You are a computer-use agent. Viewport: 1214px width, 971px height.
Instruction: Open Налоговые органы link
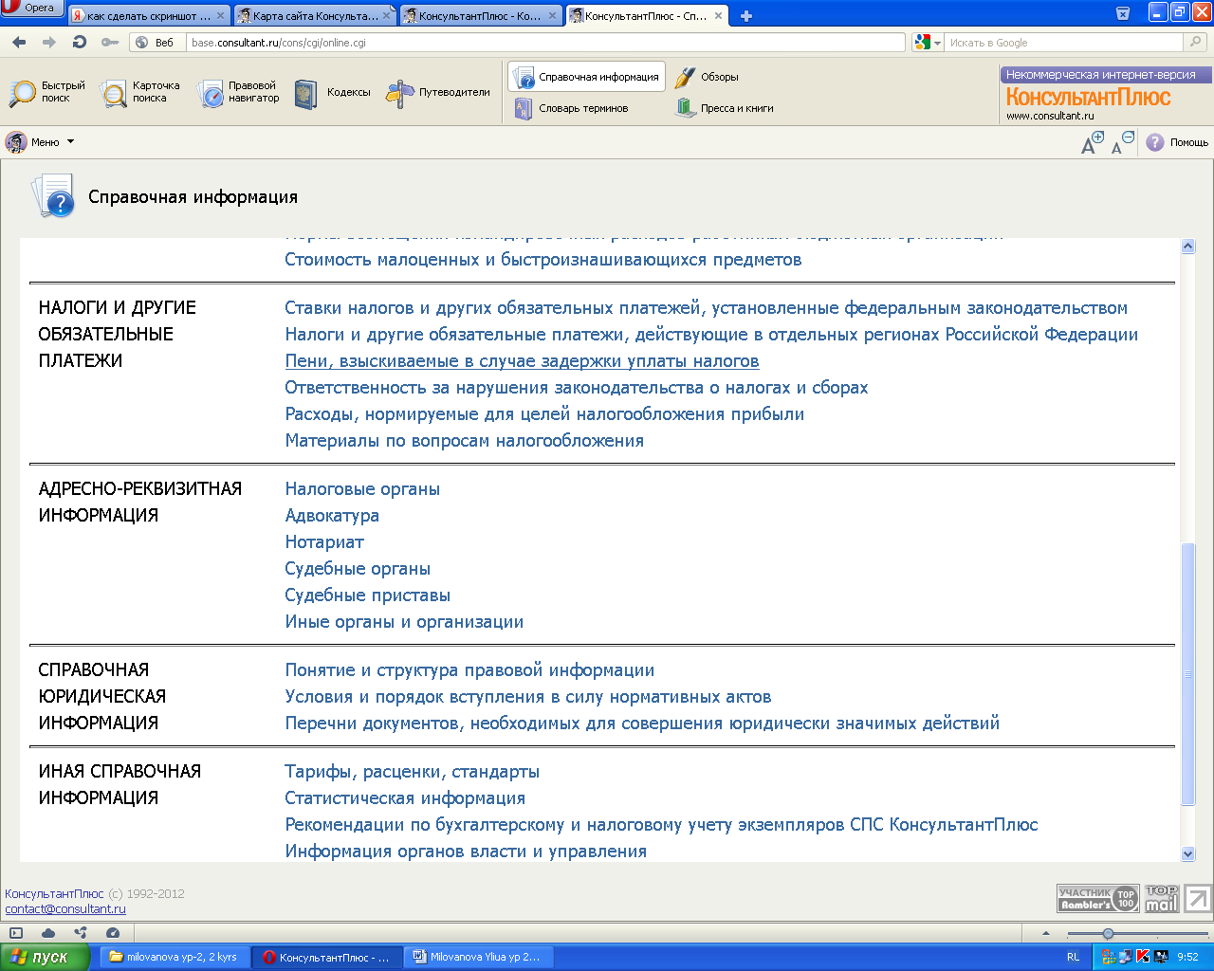pyautogui.click(x=362, y=489)
